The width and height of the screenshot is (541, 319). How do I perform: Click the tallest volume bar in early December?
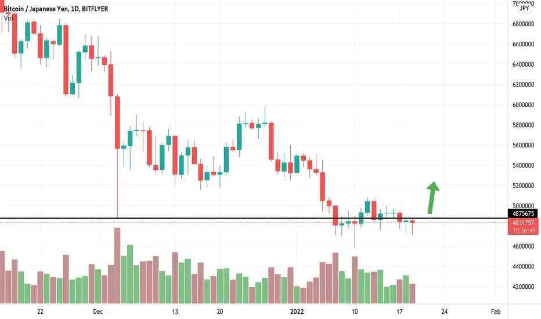(117, 266)
